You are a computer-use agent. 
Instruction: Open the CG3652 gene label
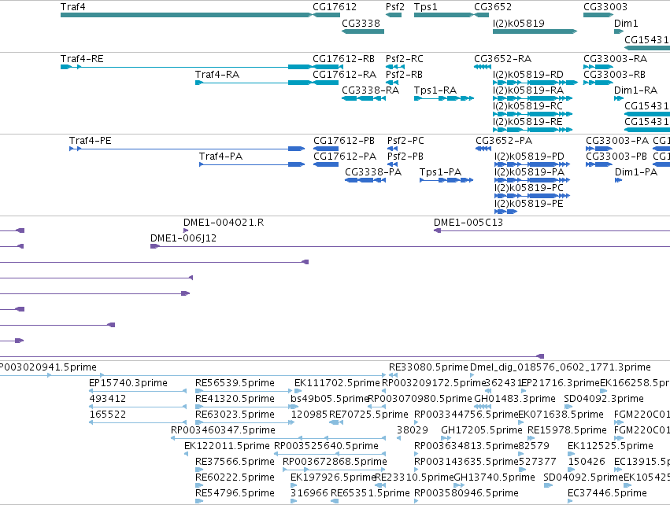click(x=493, y=7)
